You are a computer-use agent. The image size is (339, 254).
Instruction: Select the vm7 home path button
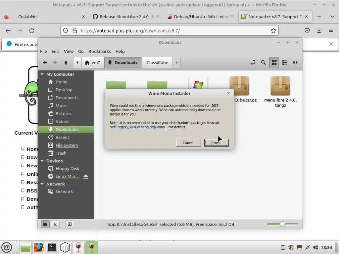(93, 63)
